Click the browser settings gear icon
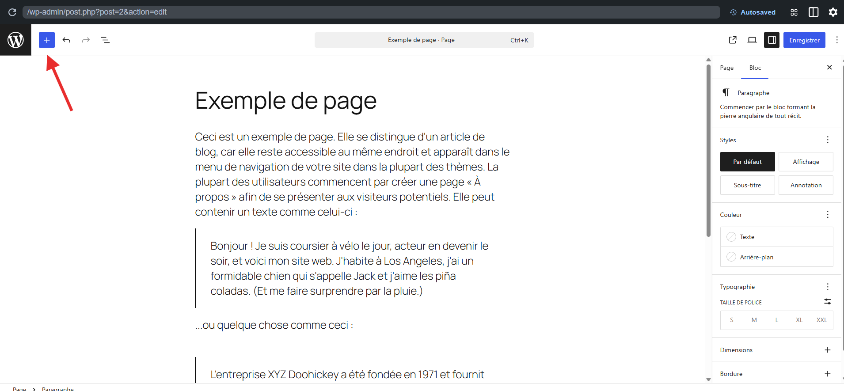The height and width of the screenshot is (391, 844). [x=833, y=12]
